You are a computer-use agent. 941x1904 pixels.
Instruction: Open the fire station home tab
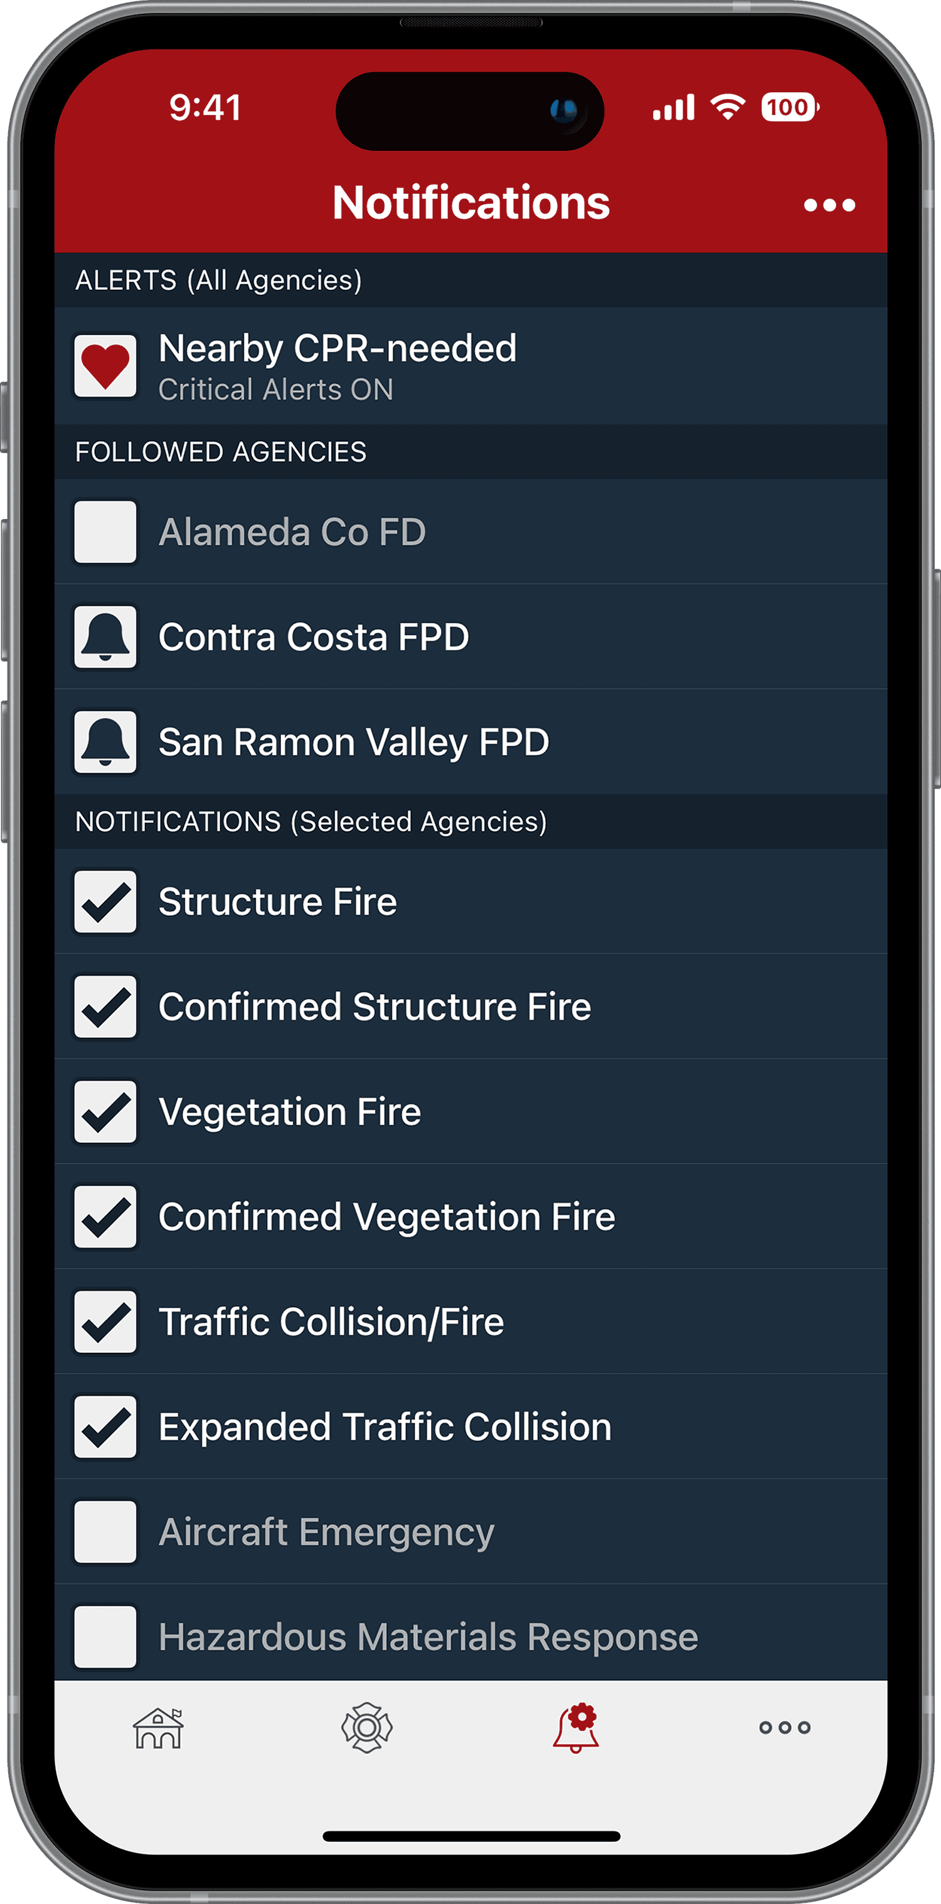click(x=158, y=1728)
